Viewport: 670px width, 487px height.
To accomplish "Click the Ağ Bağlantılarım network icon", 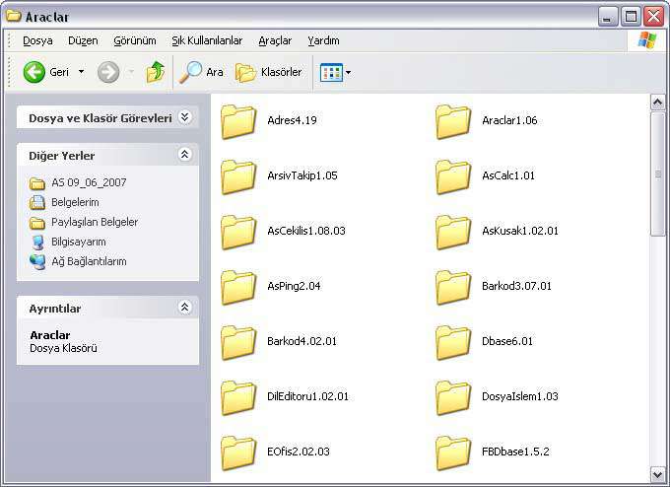I will 37,261.
